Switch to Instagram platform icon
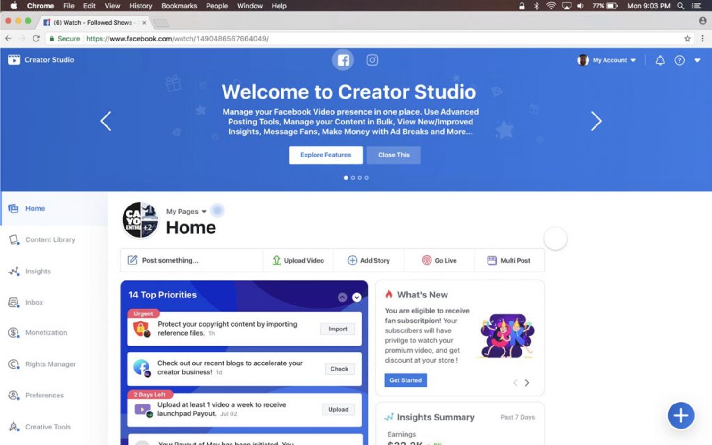 (372, 60)
